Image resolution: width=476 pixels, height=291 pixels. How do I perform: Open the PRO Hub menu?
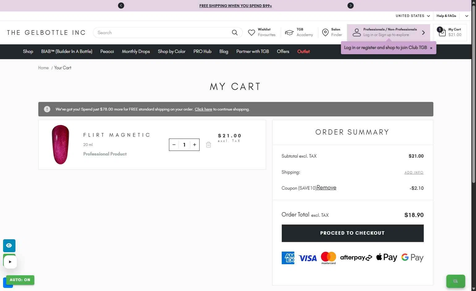pos(202,51)
